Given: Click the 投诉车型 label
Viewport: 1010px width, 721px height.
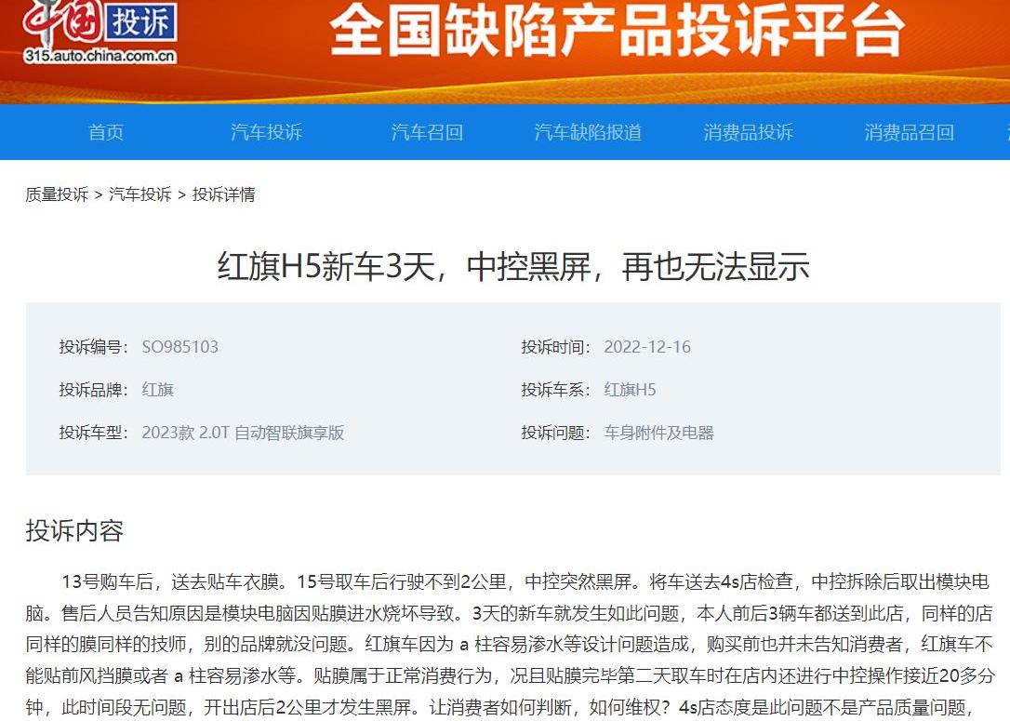Looking at the screenshot, I should (93, 433).
